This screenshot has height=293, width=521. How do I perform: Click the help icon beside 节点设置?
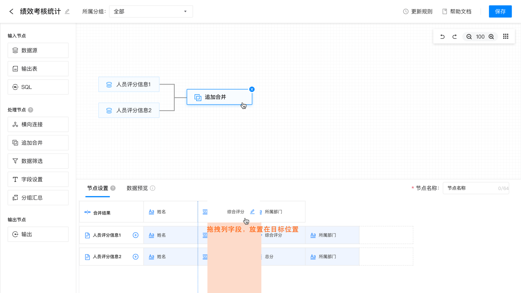113,188
